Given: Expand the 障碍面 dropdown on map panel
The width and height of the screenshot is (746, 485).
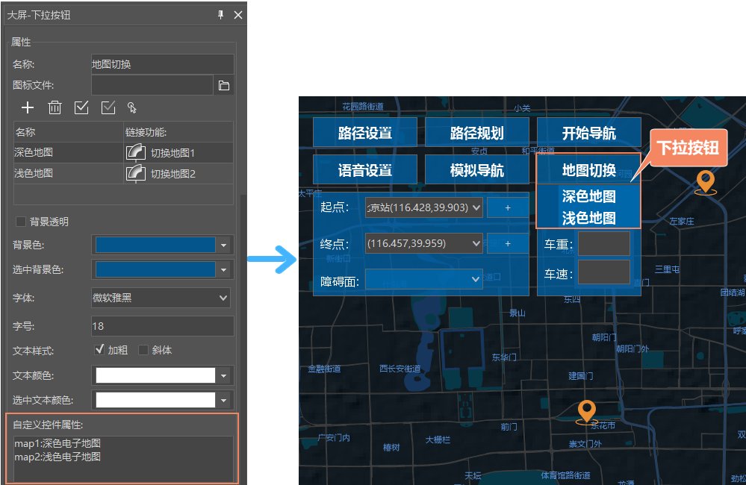Looking at the screenshot, I should coord(476,280).
